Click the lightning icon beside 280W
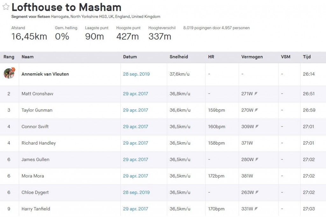This screenshot has height=217, width=326. pyautogui.click(x=257, y=159)
